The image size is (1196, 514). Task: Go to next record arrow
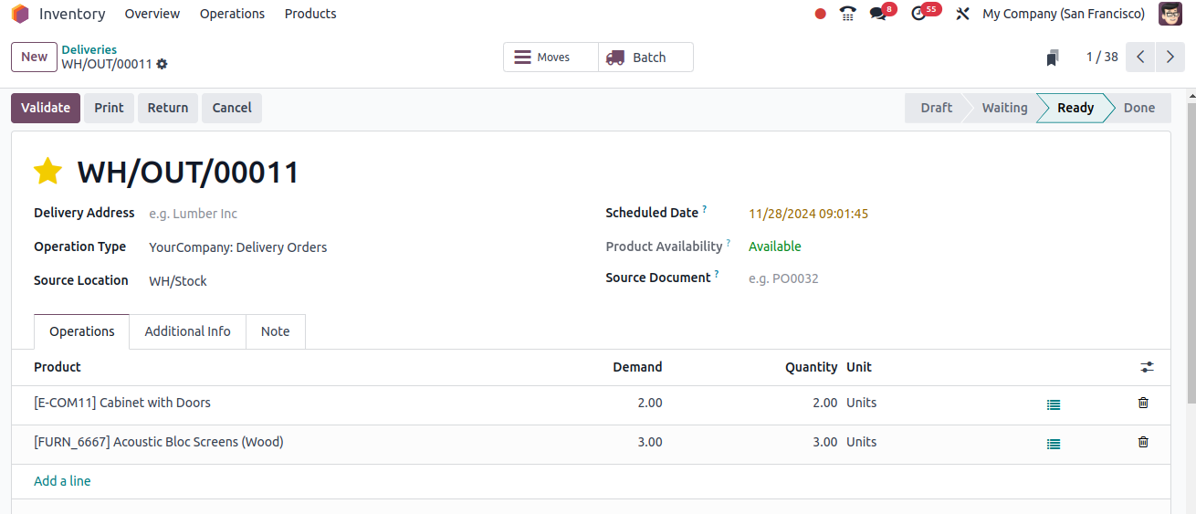(1170, 57)
